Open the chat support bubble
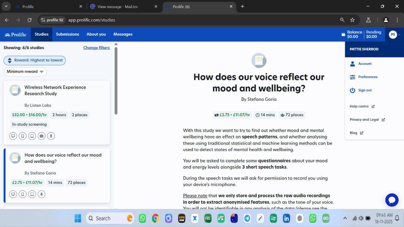 (392, 200)
